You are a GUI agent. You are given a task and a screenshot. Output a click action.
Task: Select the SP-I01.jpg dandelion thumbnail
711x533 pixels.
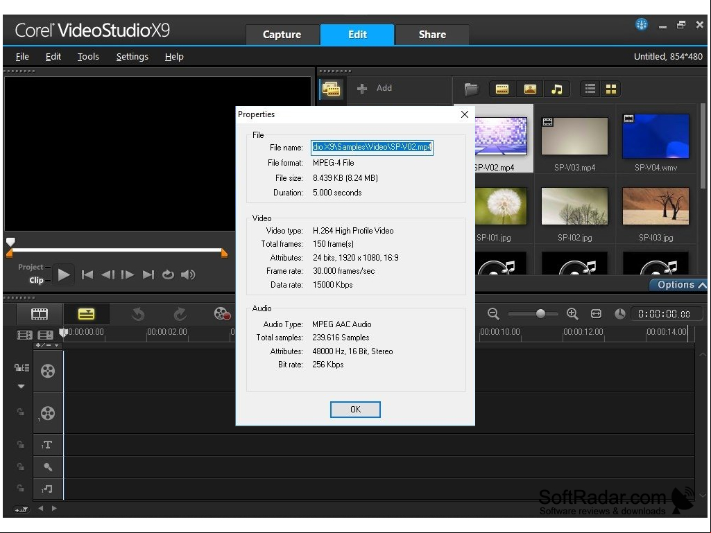501,206
